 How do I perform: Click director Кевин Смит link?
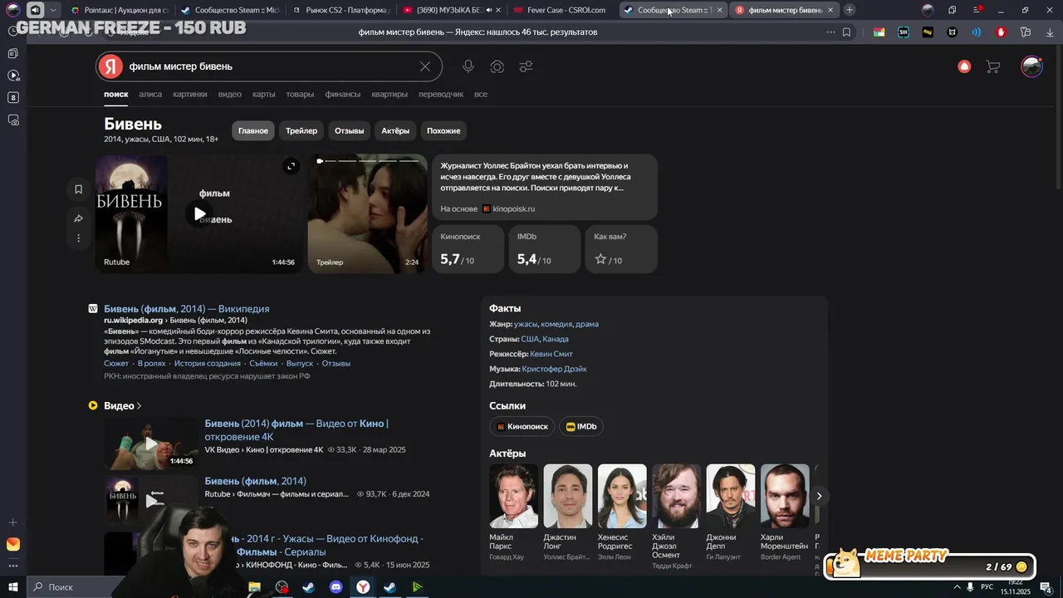click(551, 354)
